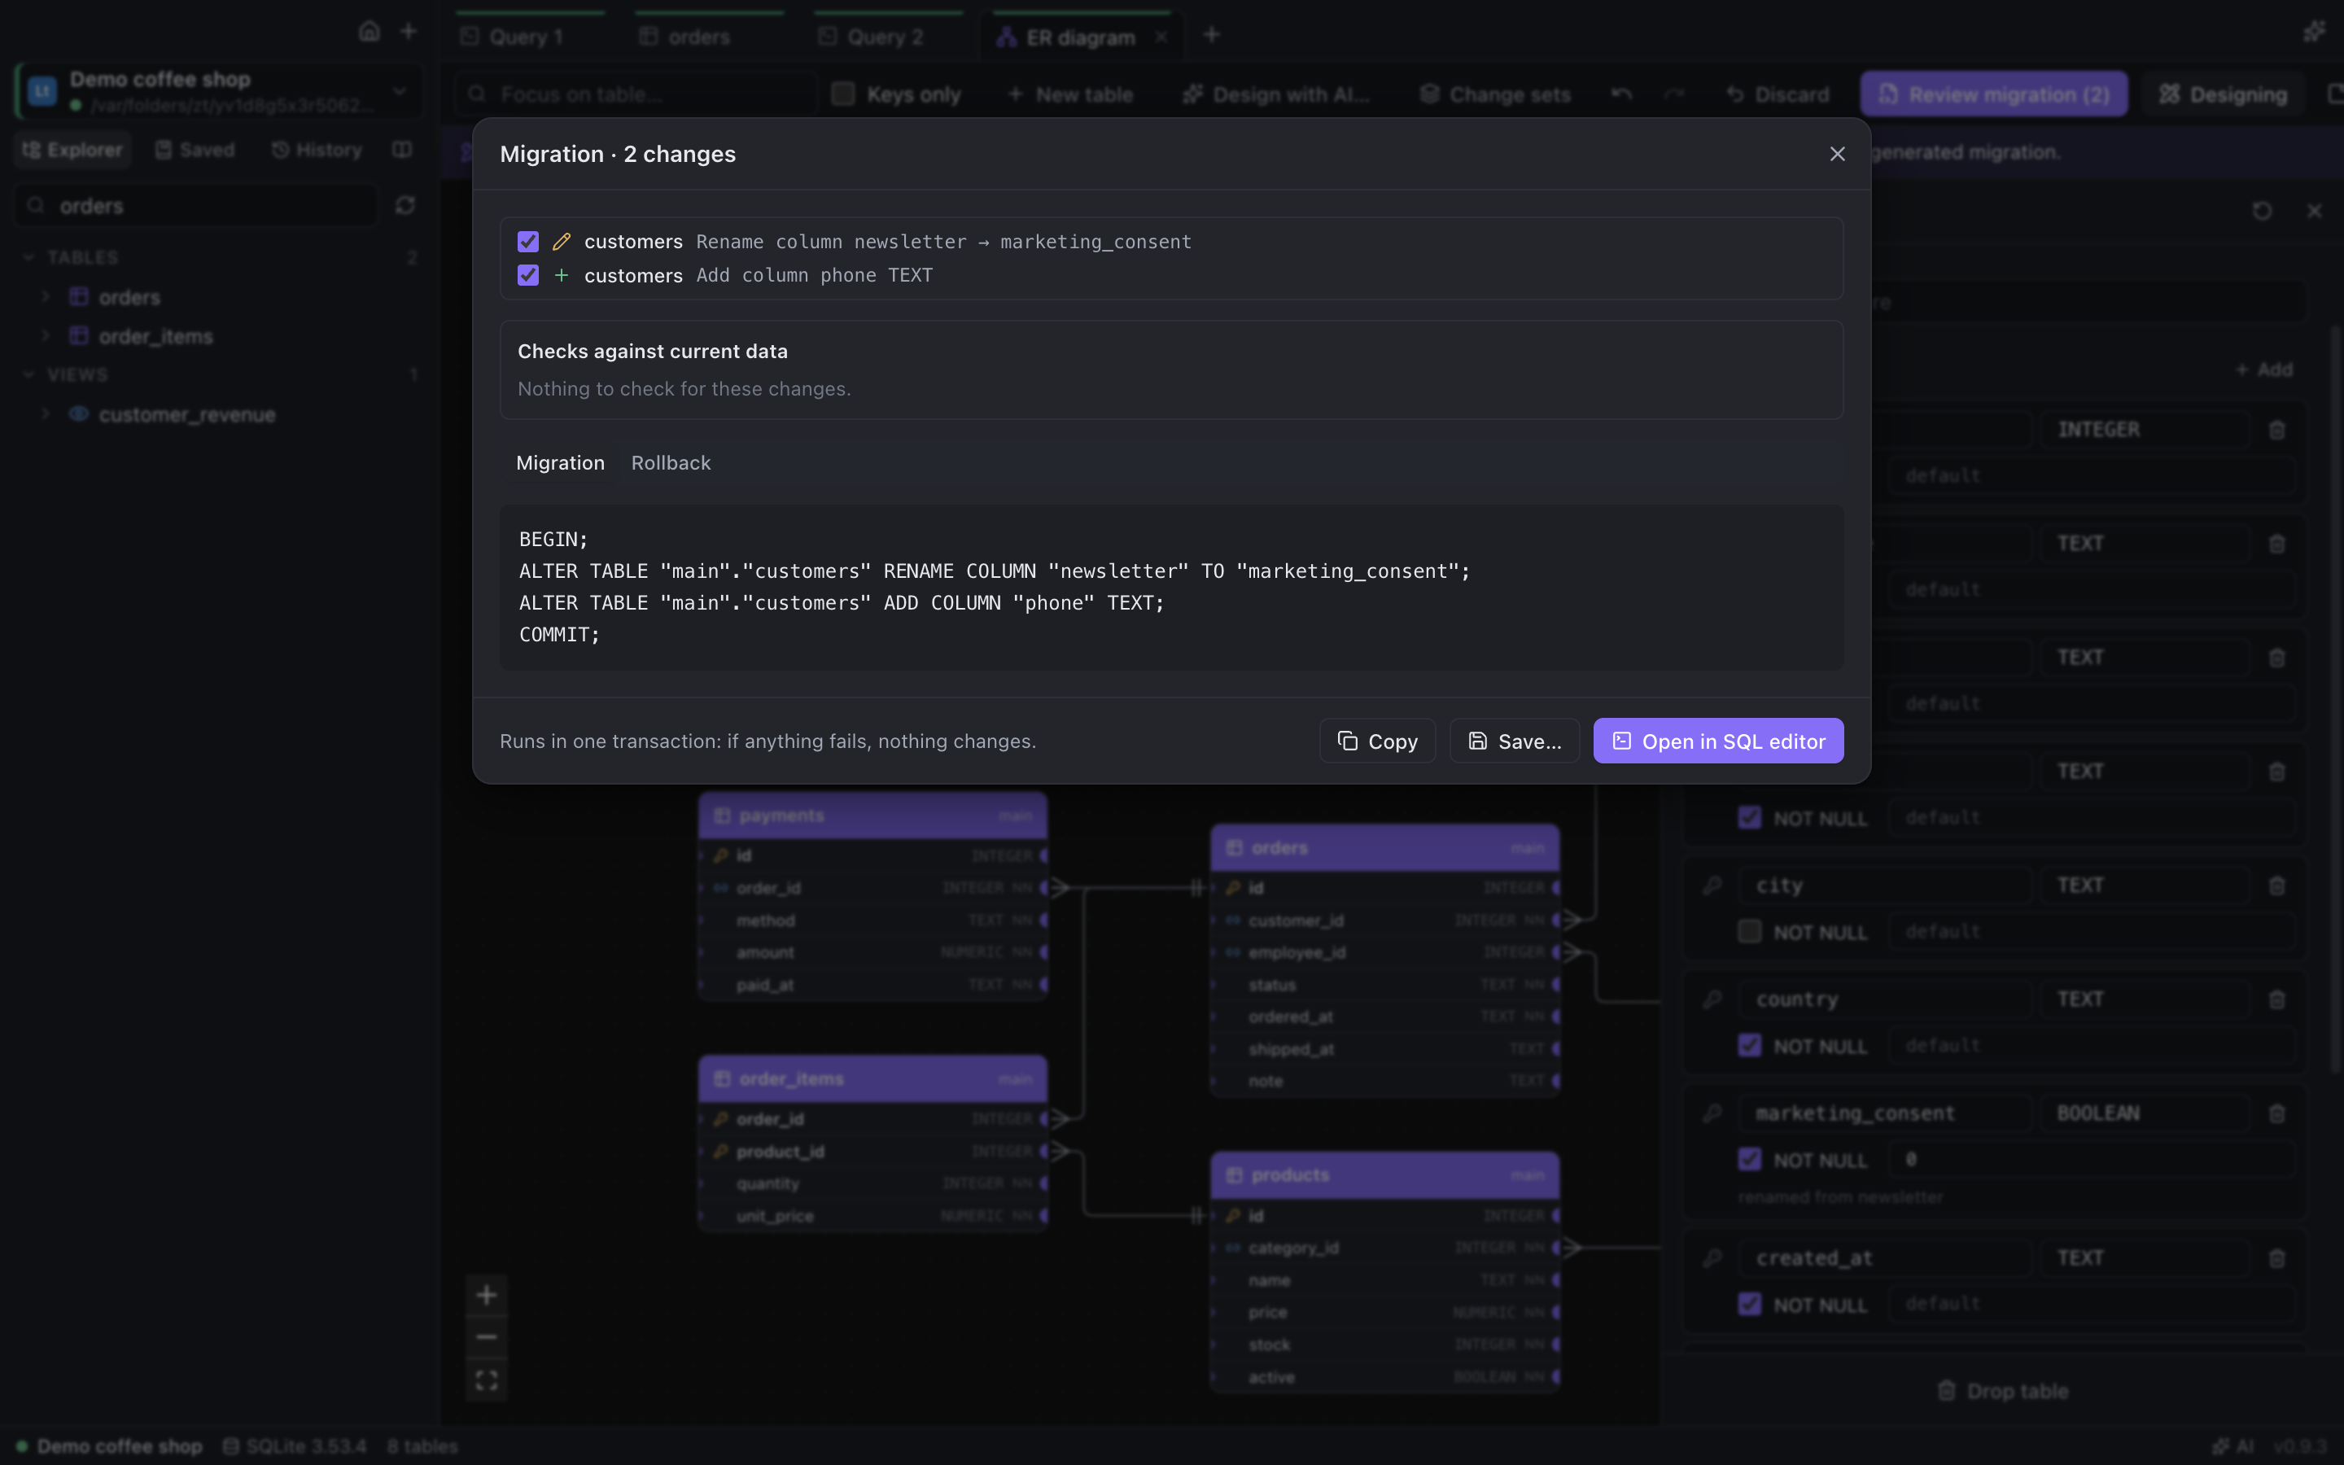Uncheck the Add column phone change
Screen dimensions: 2344x1465
[x=528, y=275]
